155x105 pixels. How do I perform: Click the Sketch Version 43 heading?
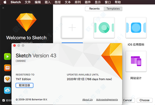[x=36, y=56]
